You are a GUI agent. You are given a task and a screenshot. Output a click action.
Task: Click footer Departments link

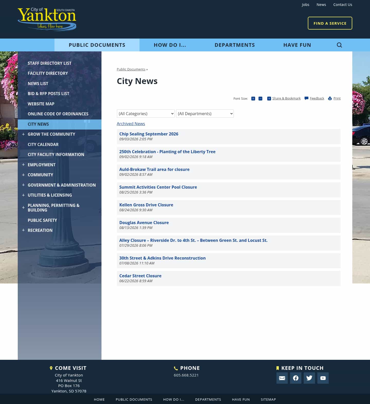[208, 399]
